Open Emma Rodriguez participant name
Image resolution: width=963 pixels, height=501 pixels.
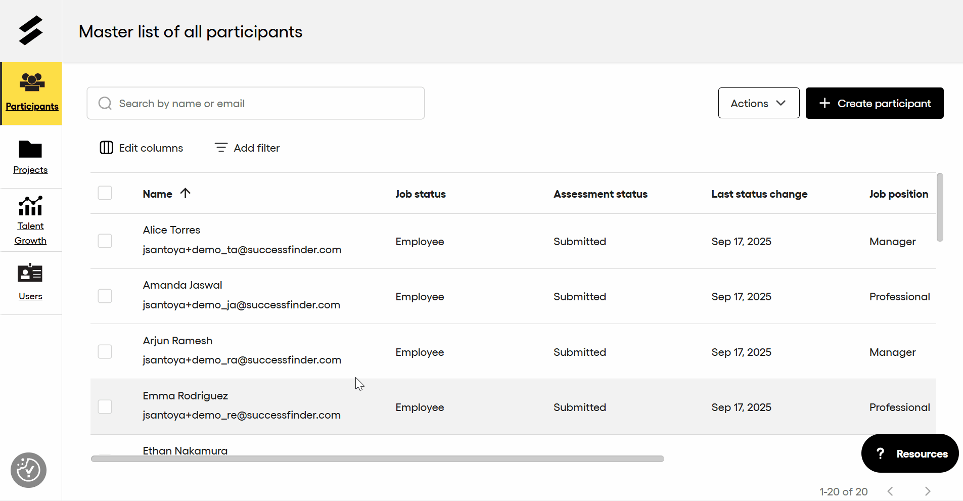click(x=185, y=396)
